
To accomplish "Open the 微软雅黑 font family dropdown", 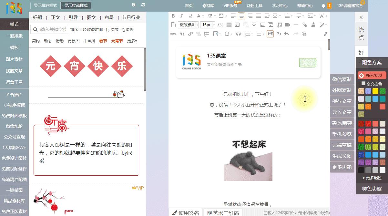I will coord(188,25).
